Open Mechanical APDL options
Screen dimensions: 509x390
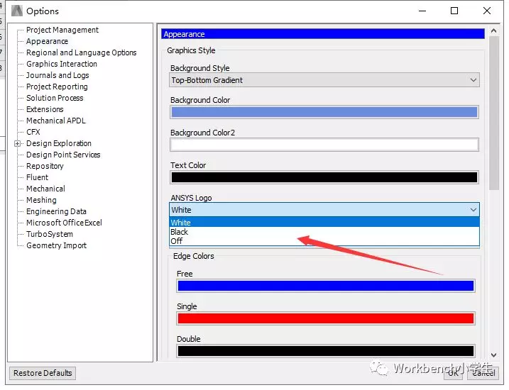(56, 121)
